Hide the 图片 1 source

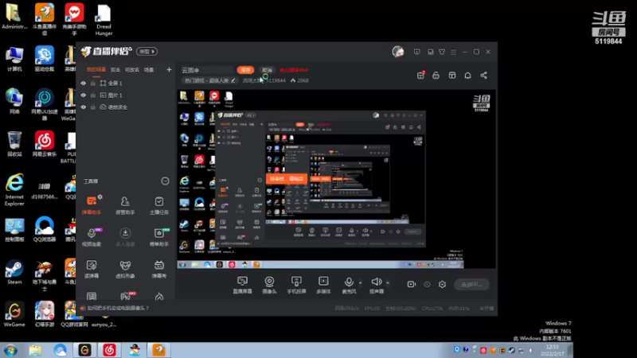point(84,95)
